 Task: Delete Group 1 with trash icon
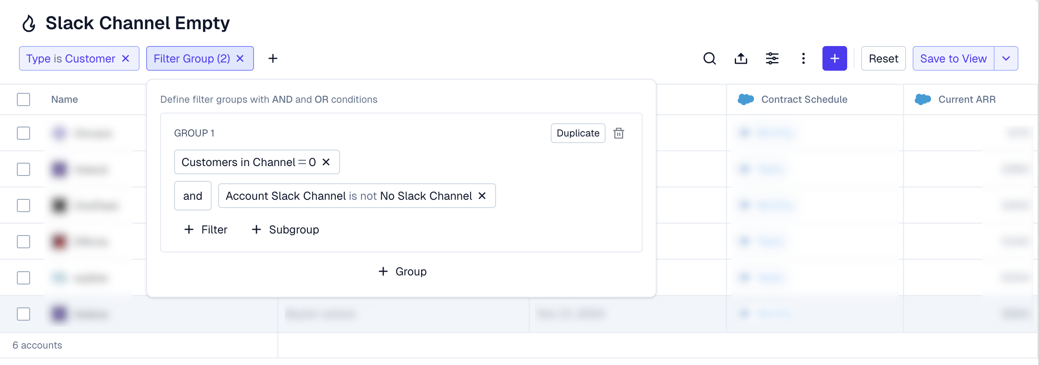tap(618, 133)
